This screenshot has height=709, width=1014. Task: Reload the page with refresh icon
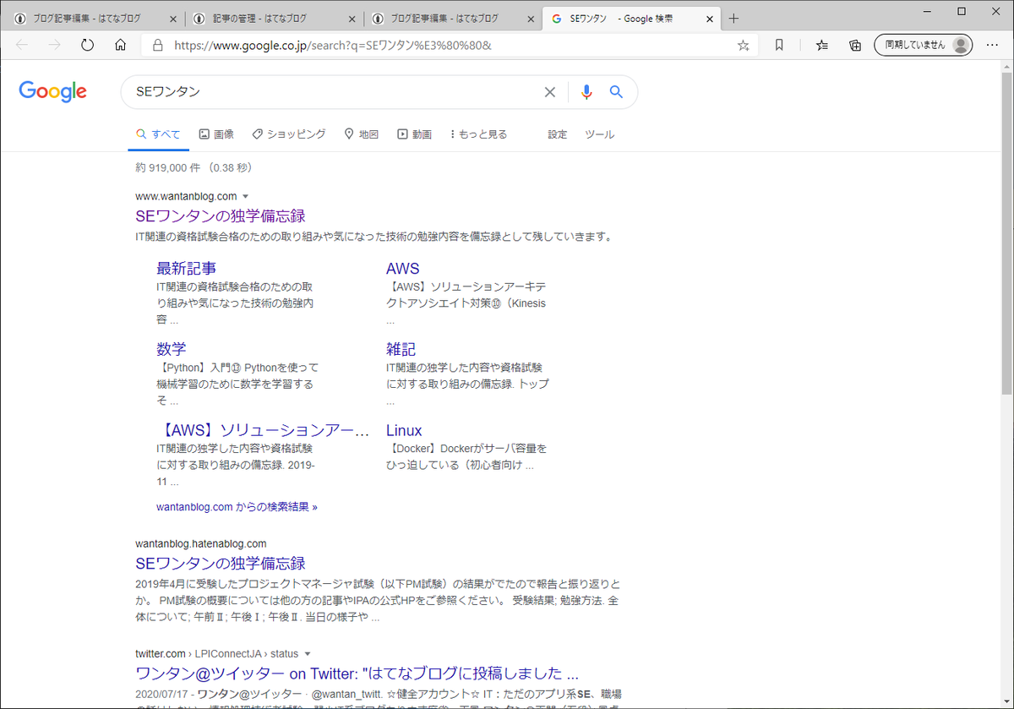[x=88, y=46]
